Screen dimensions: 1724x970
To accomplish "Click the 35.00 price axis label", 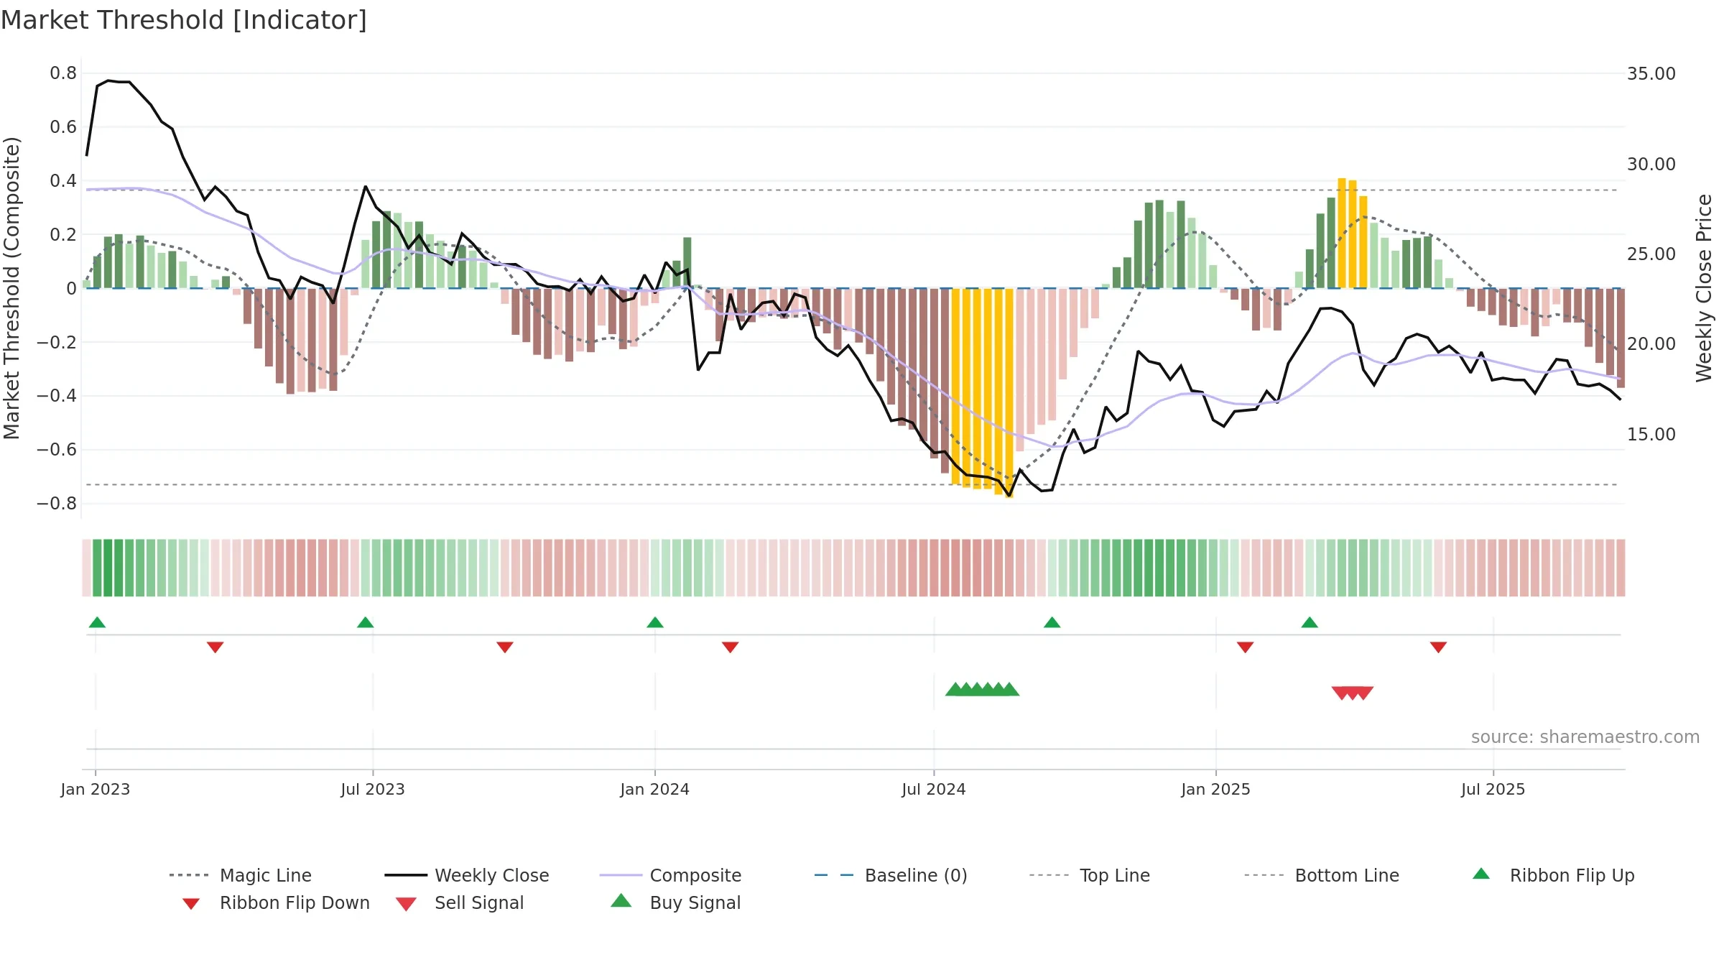I will tap(1651, 74).
